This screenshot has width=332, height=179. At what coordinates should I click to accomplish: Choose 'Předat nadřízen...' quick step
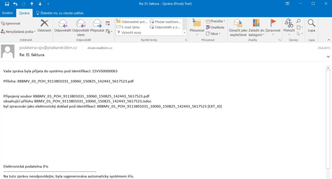coord(166,22)
